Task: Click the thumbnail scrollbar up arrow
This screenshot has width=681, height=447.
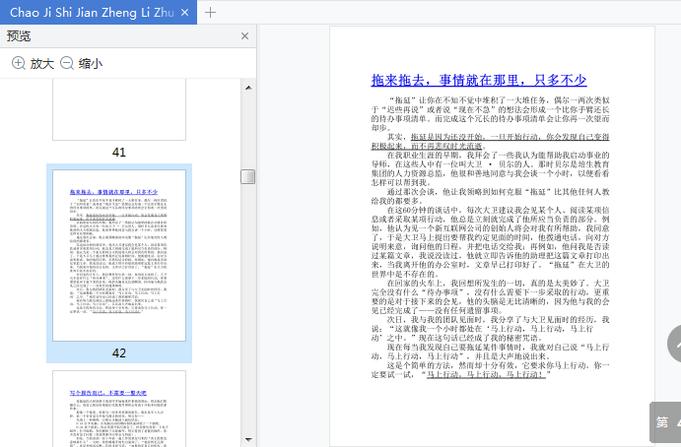Action: [248, 88]
